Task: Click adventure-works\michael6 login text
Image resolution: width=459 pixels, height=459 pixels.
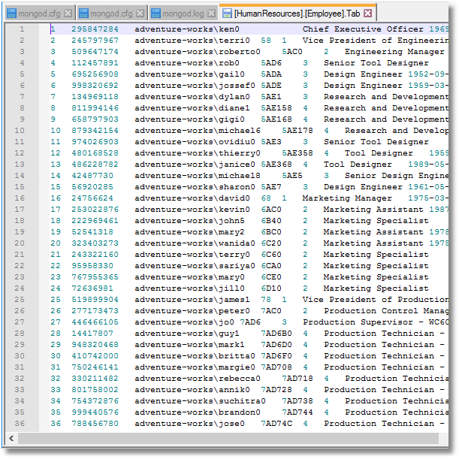Action: 198,131
